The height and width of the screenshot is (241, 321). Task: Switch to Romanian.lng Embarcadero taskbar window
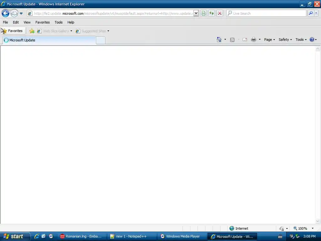[81, 236]
